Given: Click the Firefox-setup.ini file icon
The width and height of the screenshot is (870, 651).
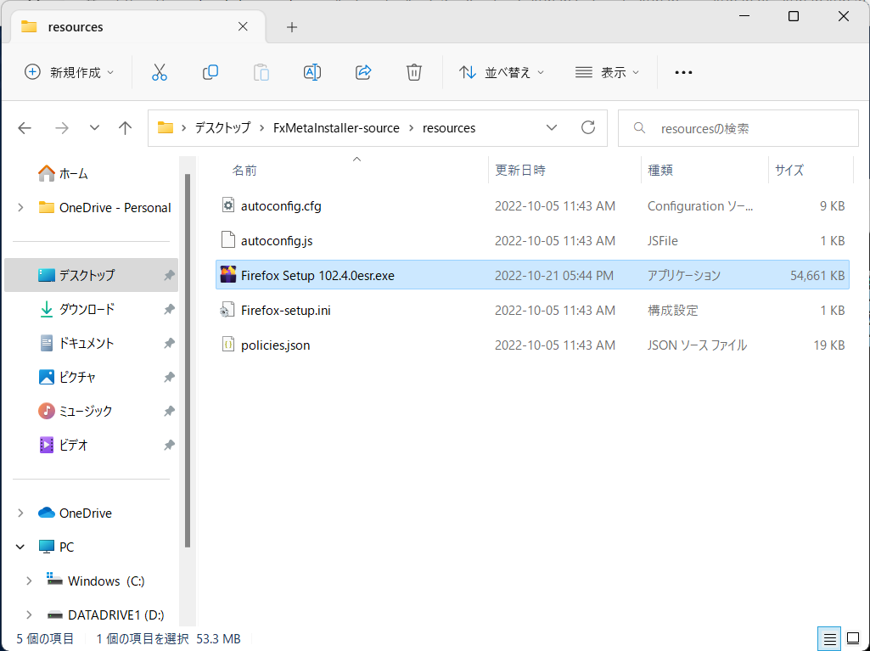Looking at the screenshot, I should click(x=228, y=310).
